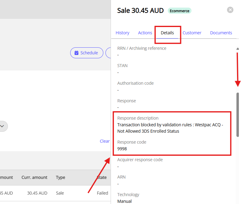Click the Sale 30.45 AUD panel title
The width and height of the screenshot is (241, 204).
pyautogui.click(x=140, y=11)
